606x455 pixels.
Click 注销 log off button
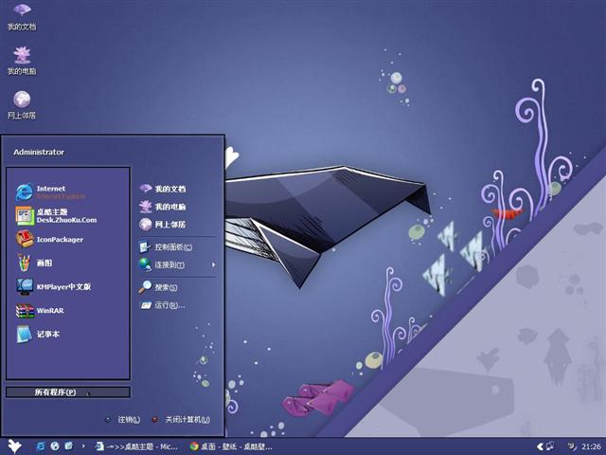pos(123,419)
